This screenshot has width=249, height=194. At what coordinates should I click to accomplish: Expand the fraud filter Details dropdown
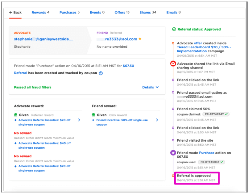coord(150,87)
